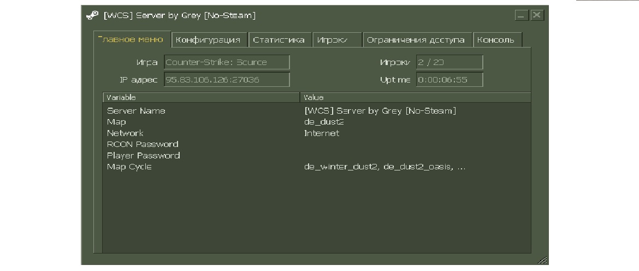
Task: Go to Ограничения доступа tab
Action: click(417, 40)
